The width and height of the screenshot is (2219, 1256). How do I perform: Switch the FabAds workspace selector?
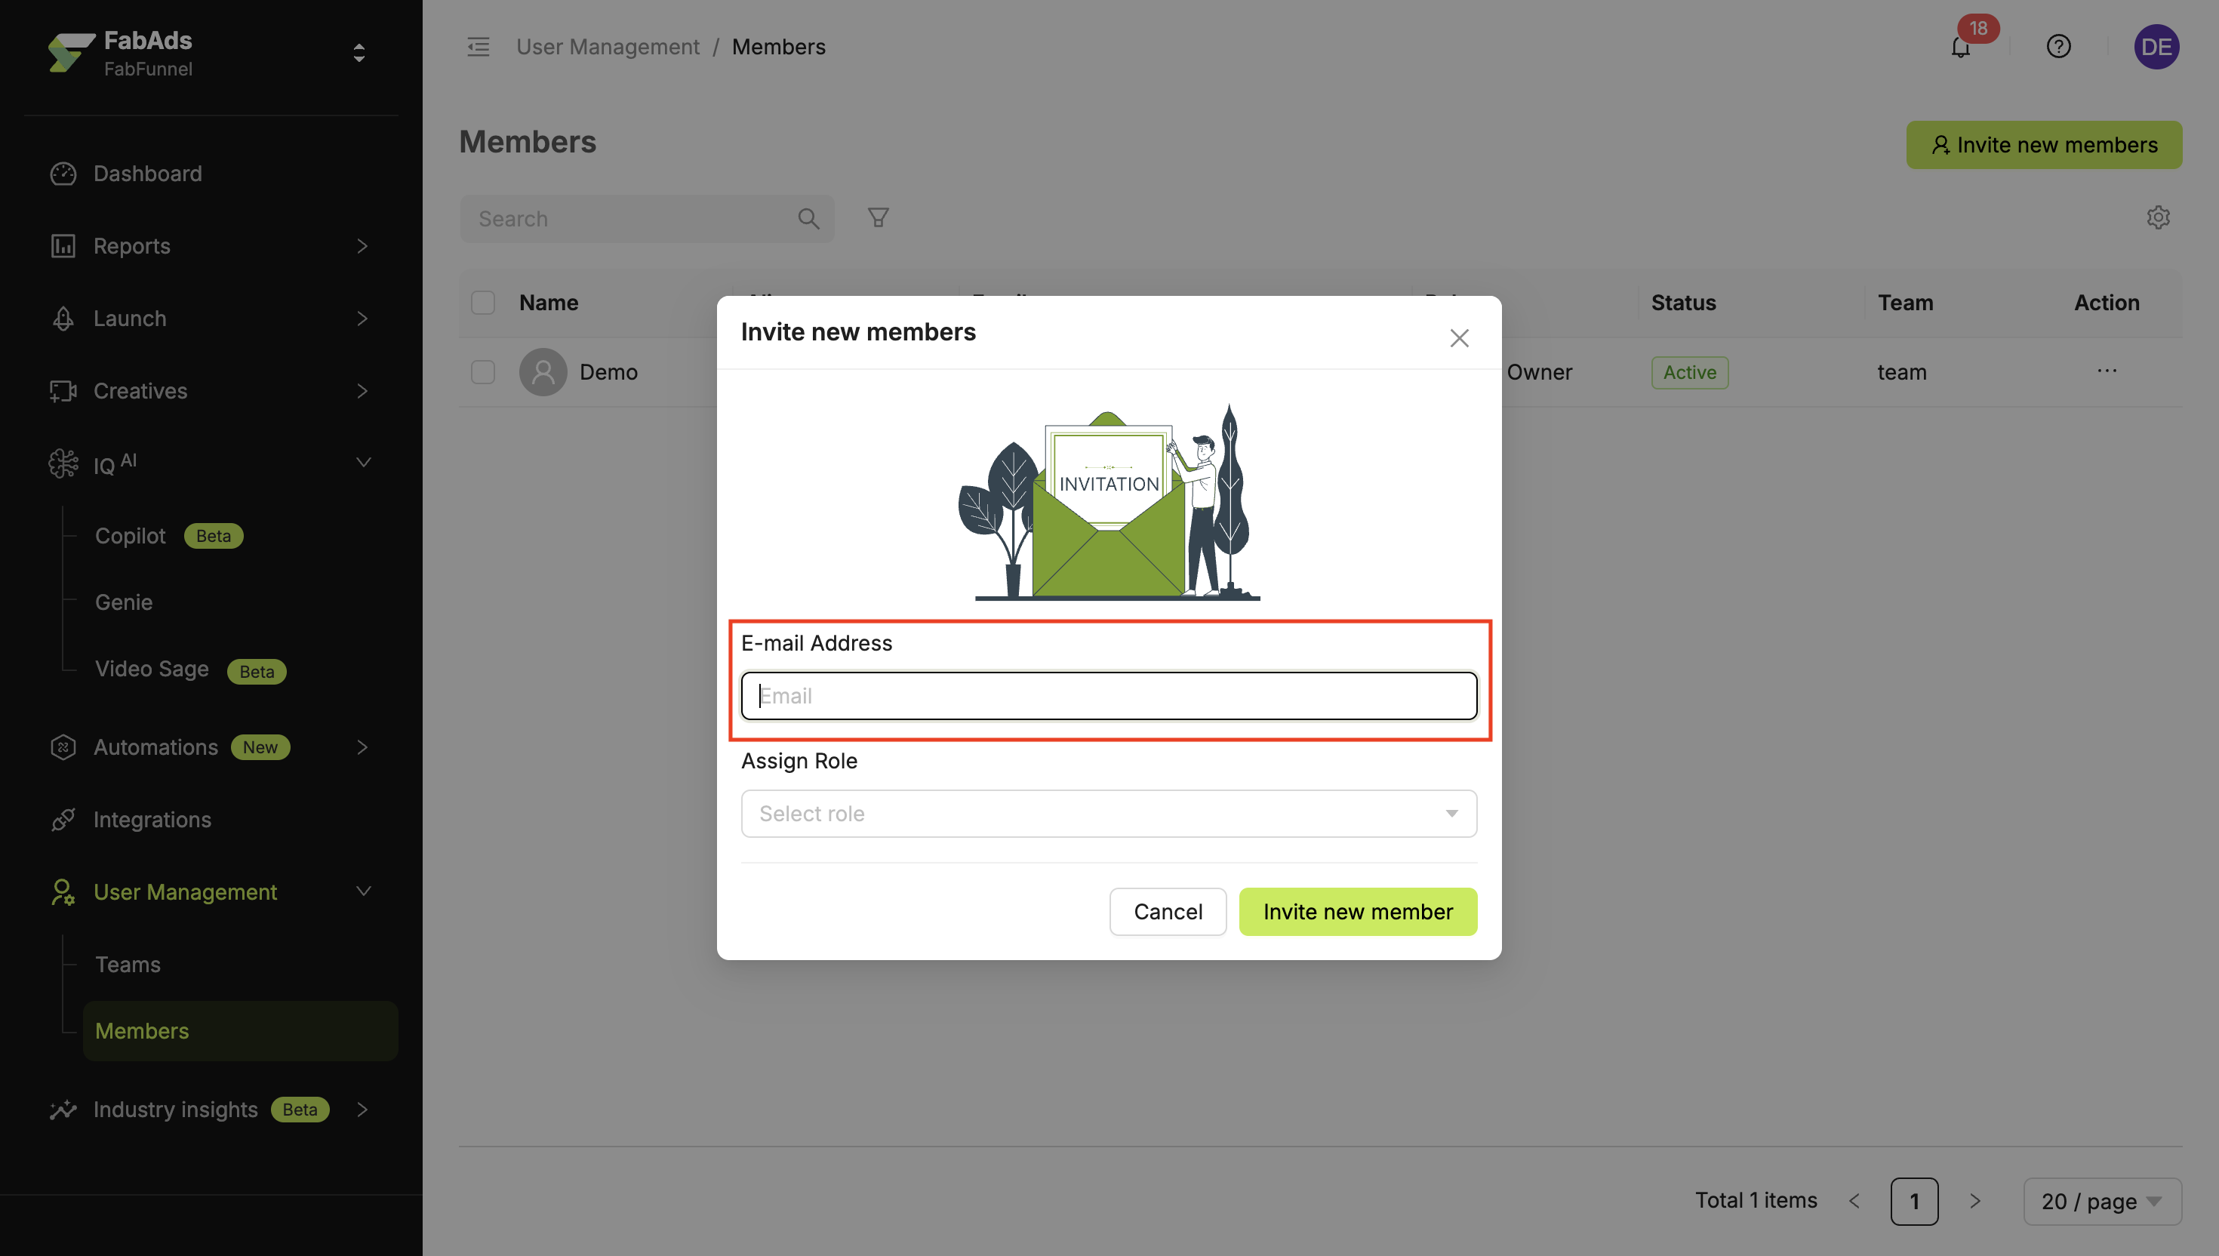[x=359, y=54]
